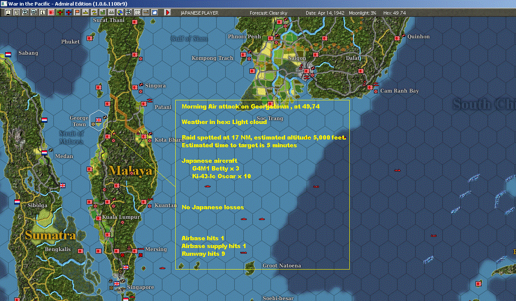Select the Japanese flag base at Phuket
Screen dimensions: 516x301
click(x=90, y=38)
